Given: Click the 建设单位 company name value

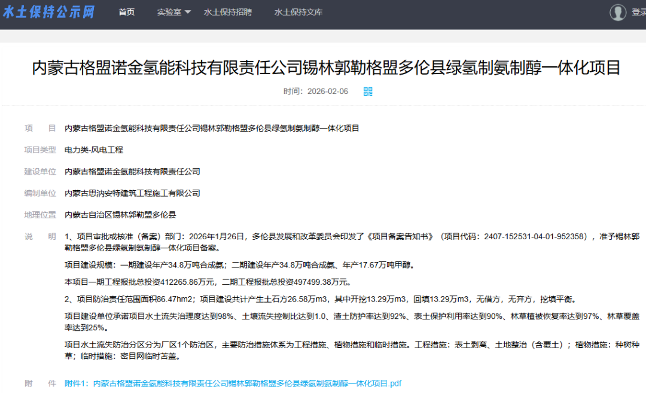Looking at the screenshot, I should coord(132,172).
